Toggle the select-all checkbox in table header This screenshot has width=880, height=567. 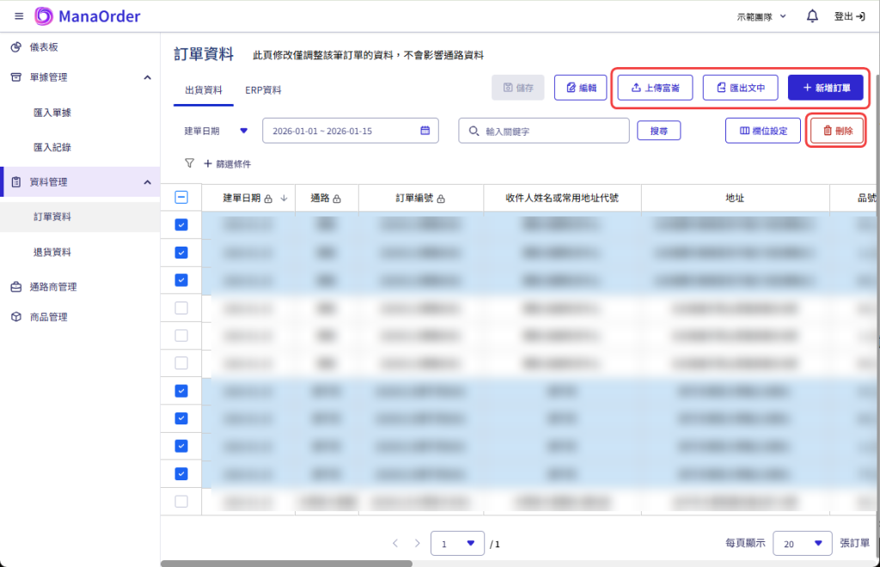(181, 198)
